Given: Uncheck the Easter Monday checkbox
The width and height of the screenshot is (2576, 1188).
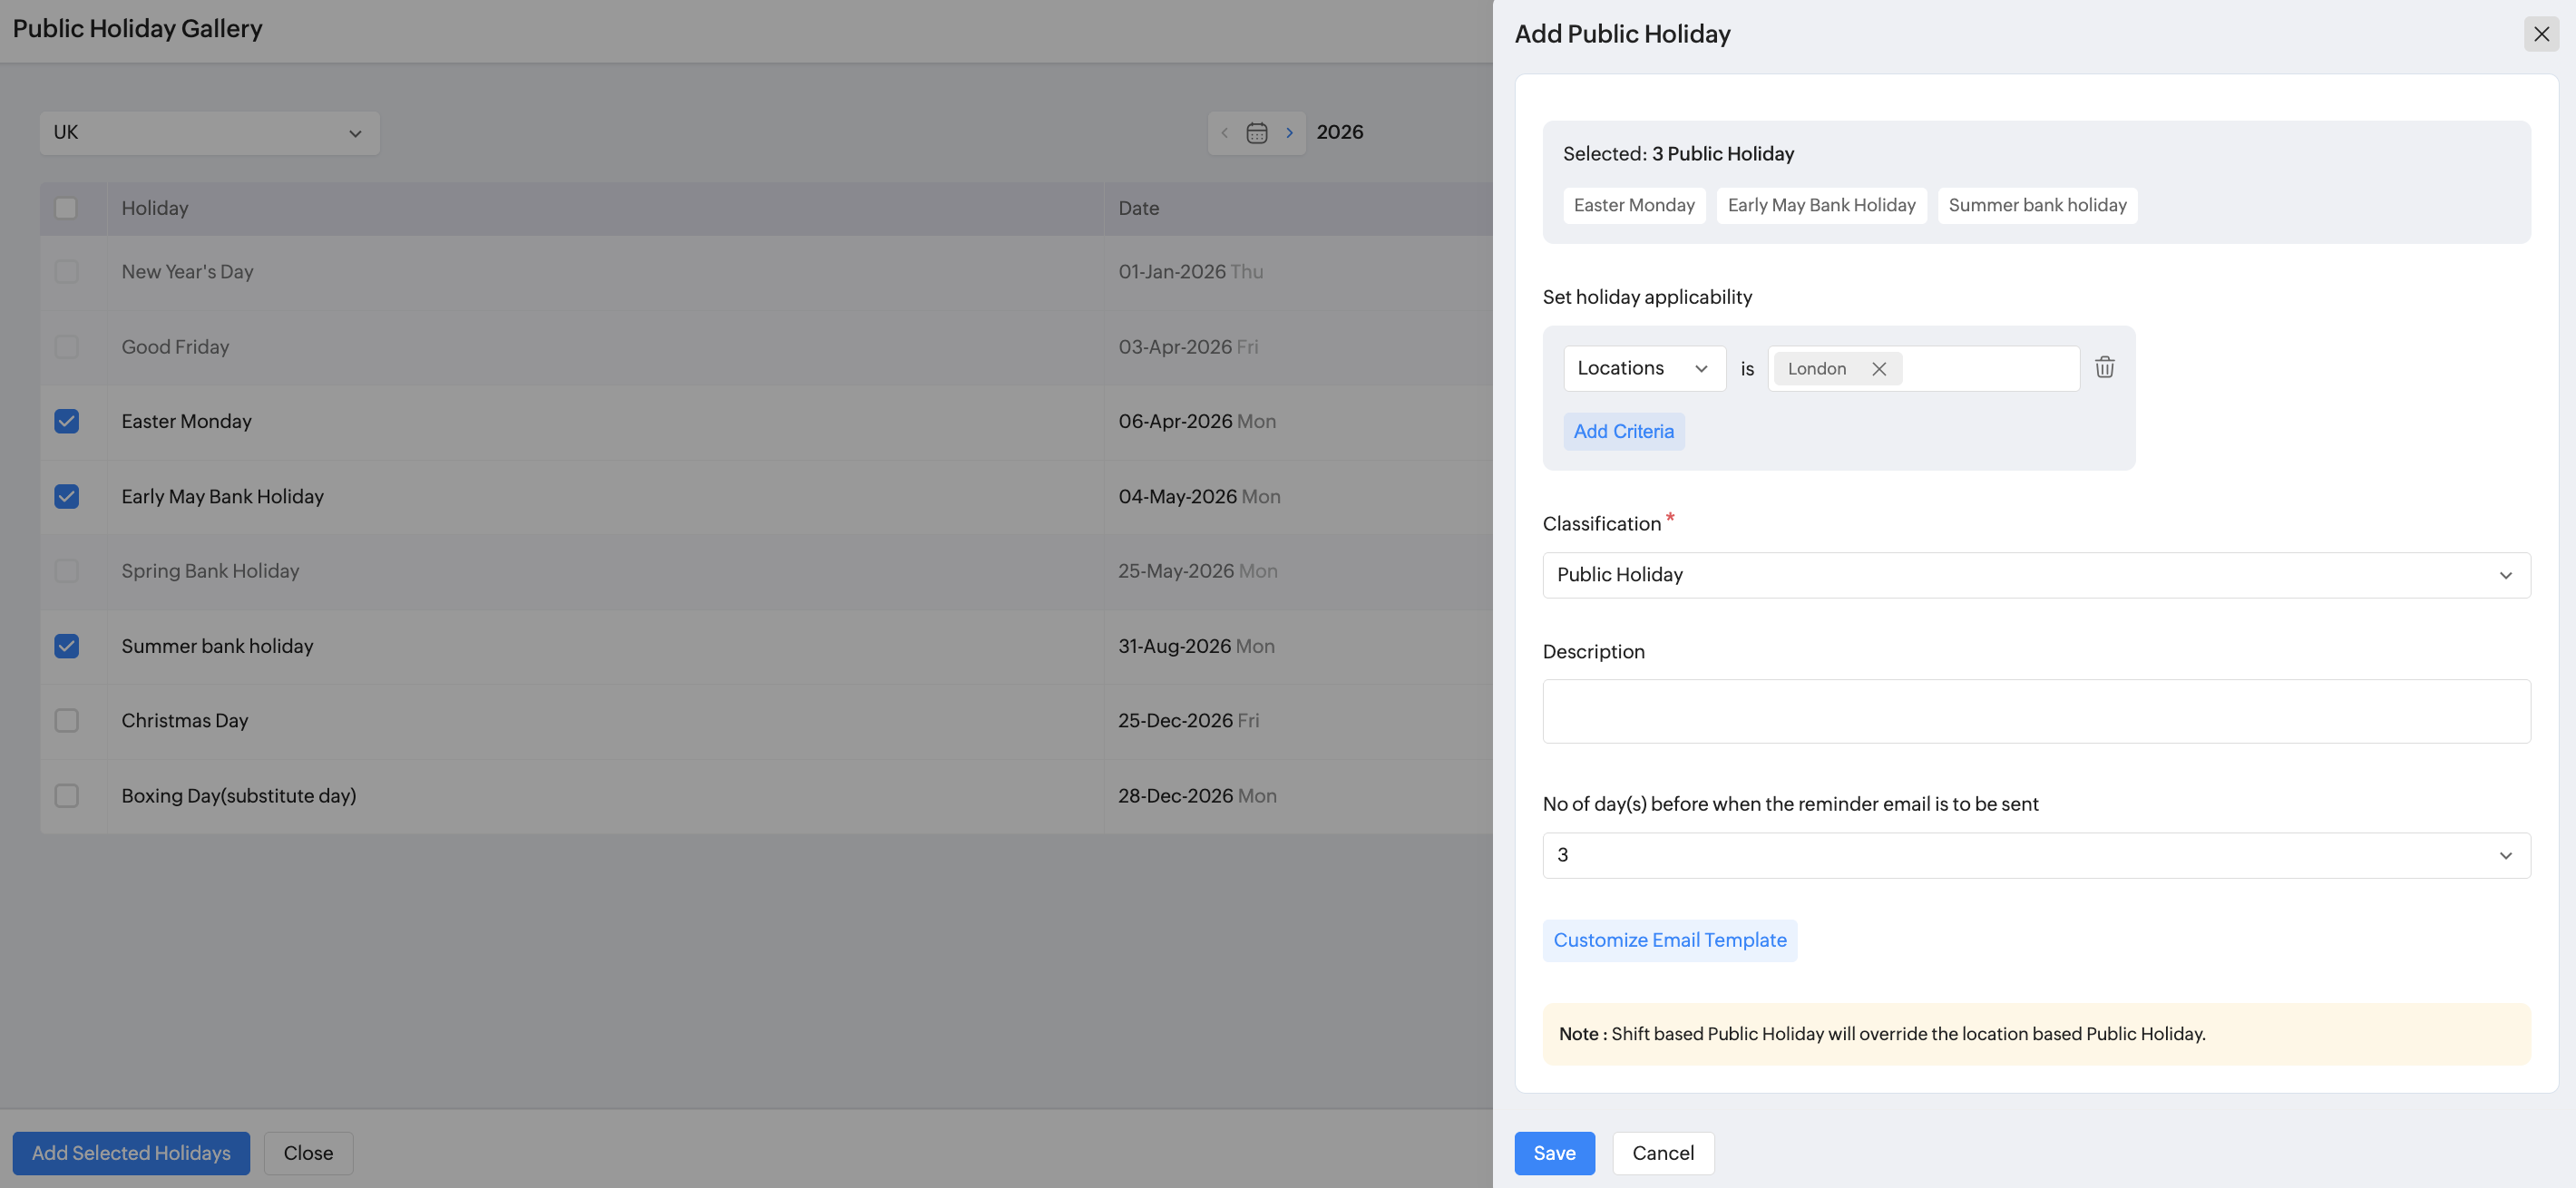Looking at the screenshot, I should [x=66, y=421].
